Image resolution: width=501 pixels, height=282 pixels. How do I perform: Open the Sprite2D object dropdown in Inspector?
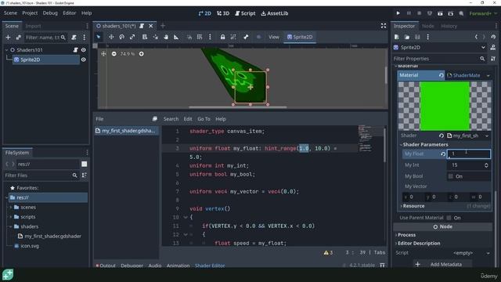pos(483,47)
